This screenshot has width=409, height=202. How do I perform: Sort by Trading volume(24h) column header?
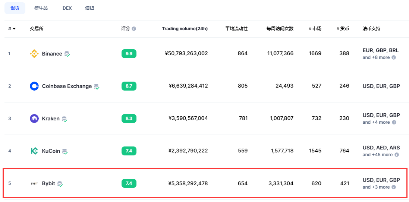tap(185, 29)
